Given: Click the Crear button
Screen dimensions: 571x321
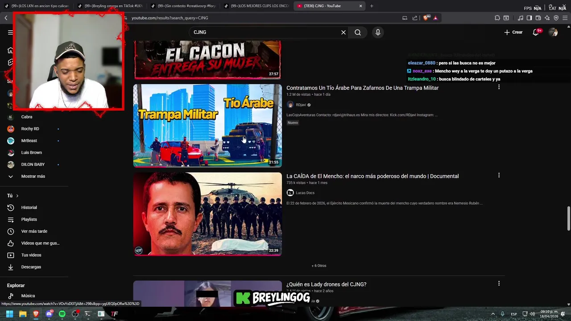Looking at the screenshot, I should click(x=513, y=32).
